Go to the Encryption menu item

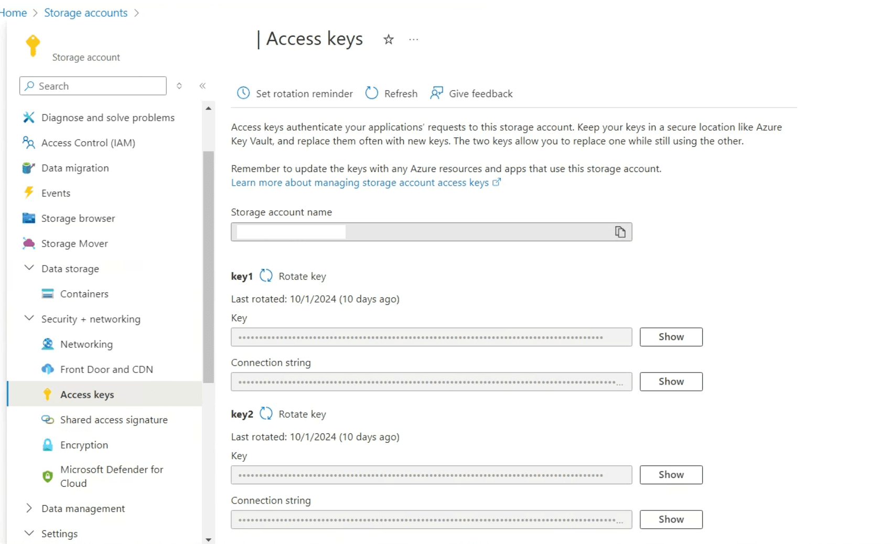84,445
